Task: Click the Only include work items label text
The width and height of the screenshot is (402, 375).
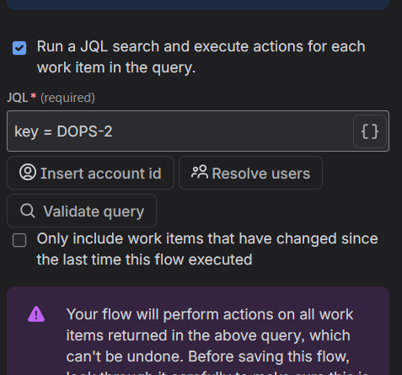Action: pyautogui.click(x=207, y=249)
